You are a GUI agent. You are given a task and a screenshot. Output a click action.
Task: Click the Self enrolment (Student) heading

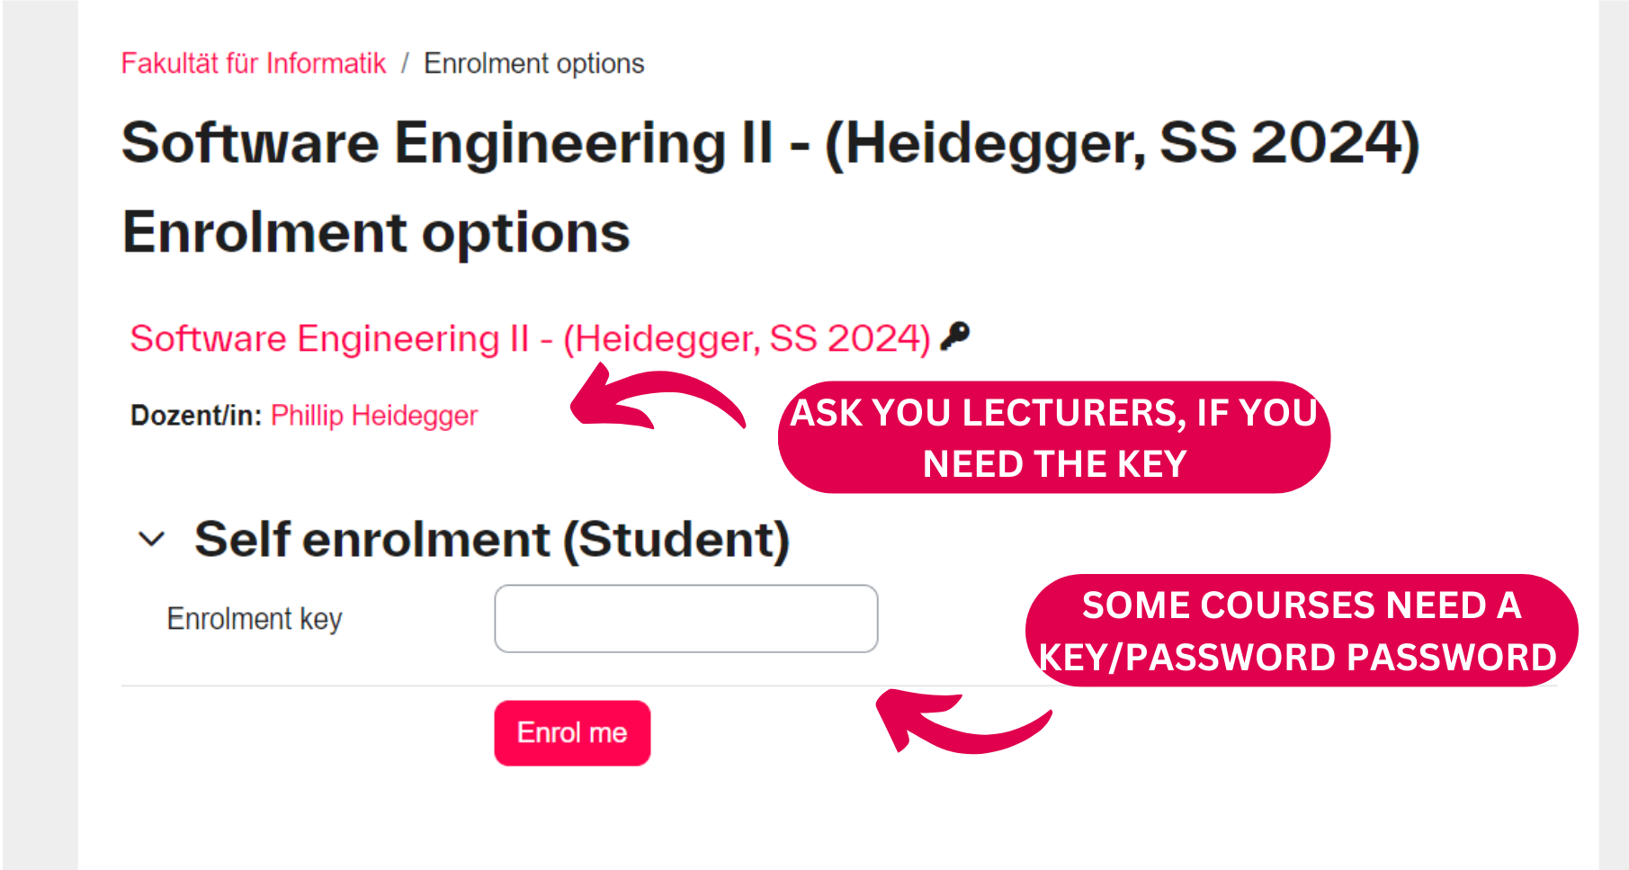click(x=491, y=539)
